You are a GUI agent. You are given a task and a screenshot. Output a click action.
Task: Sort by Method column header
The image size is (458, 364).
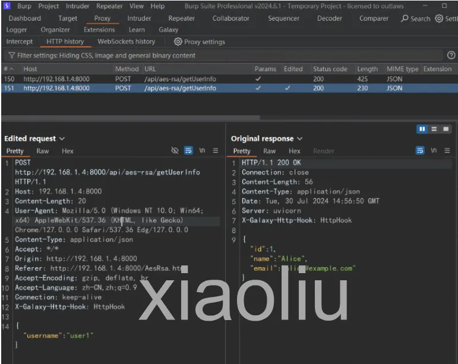(127, 69)
